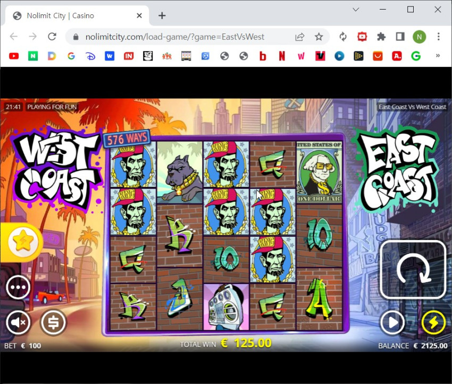This screenshot has width=452, height=384.
Task: Open the blue W bookmark
Action: point(110,56)
